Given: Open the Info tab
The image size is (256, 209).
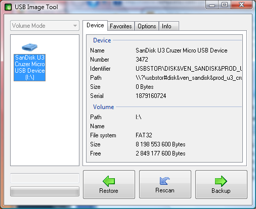Looking at the screenshot, I should tap(168, 26).
